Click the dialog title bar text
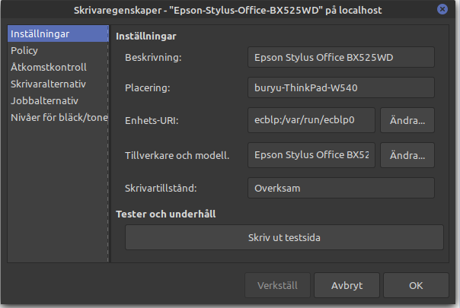 tap(228, 11)
